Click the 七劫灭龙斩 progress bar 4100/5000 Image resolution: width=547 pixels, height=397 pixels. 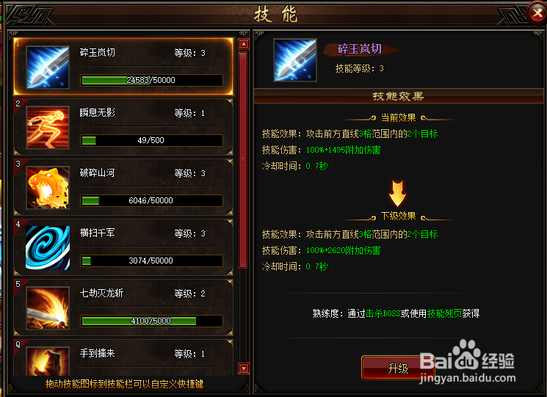tap(151, 321)
